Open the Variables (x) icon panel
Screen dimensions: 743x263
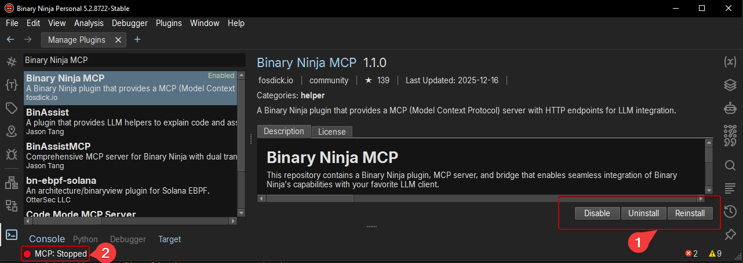pos(730,62)
